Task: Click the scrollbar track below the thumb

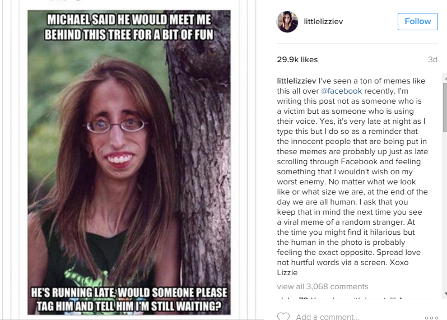Action: [445, 210]
